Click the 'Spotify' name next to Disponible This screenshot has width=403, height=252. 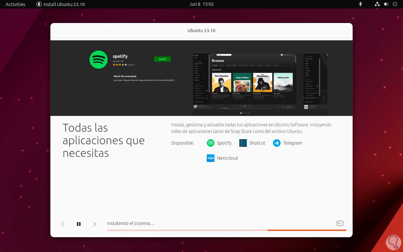click(x=224, y=143)
